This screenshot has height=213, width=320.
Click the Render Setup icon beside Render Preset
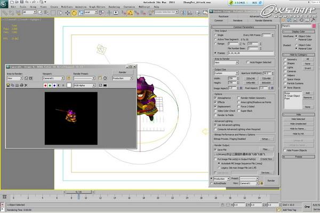100,78
